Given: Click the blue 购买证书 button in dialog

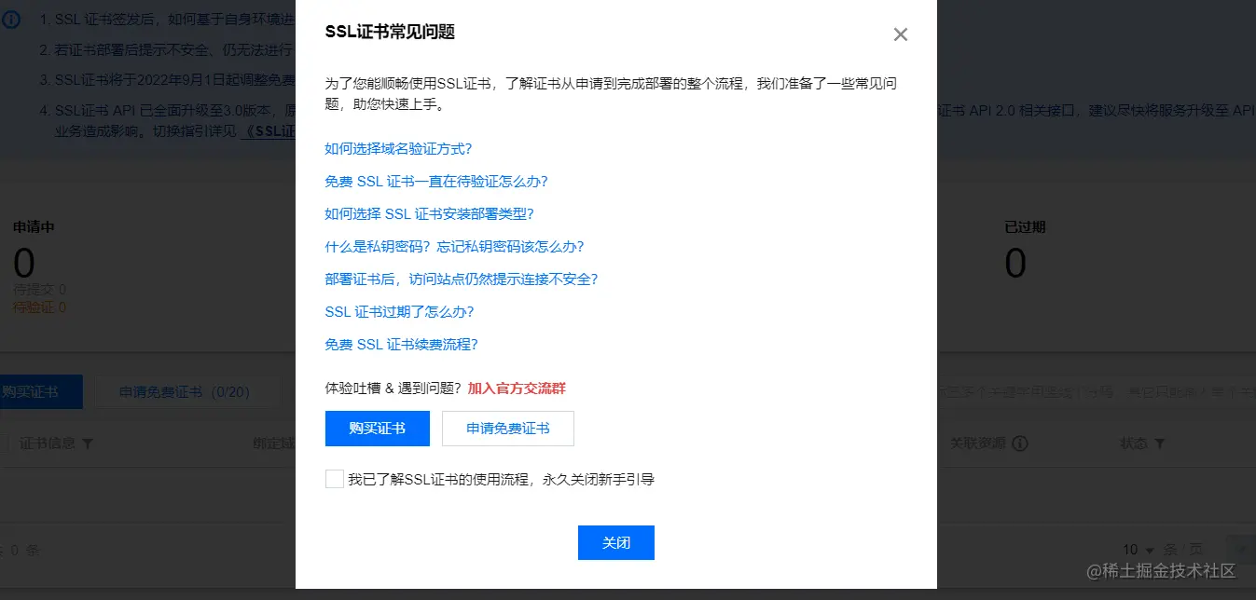Looking at the screenshot, I should (378, 429).
